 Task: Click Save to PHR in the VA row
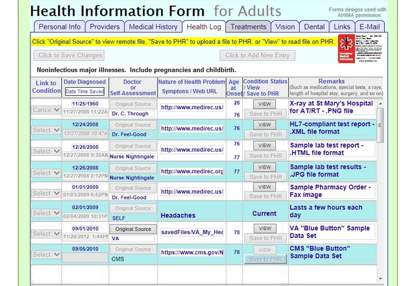(x=266, y=238)
